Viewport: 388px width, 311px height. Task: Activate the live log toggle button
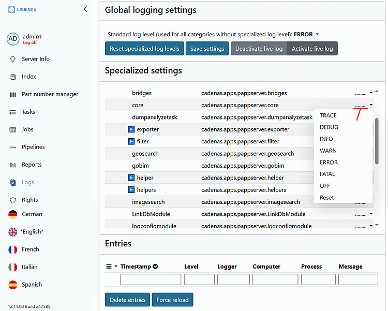312,49
